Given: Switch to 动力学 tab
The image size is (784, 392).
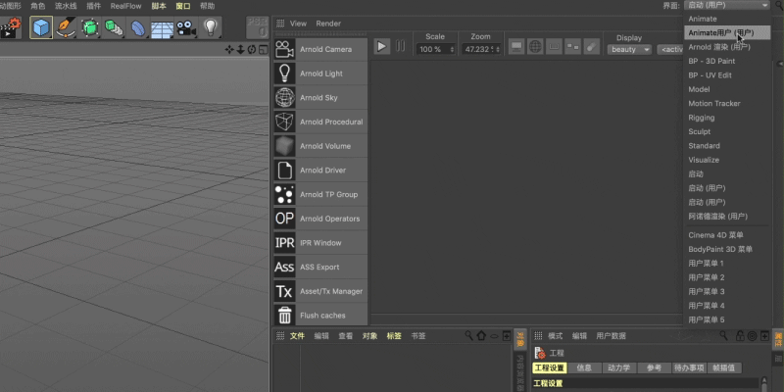Looking at the screenshot, I should (619, 368).
